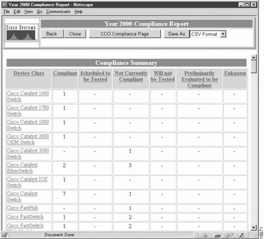Viewport: 264px width, 239px height.
Task: Click Compliant value 1 in Catalyst IOS Switch row
Action: (x=64, y=180)
